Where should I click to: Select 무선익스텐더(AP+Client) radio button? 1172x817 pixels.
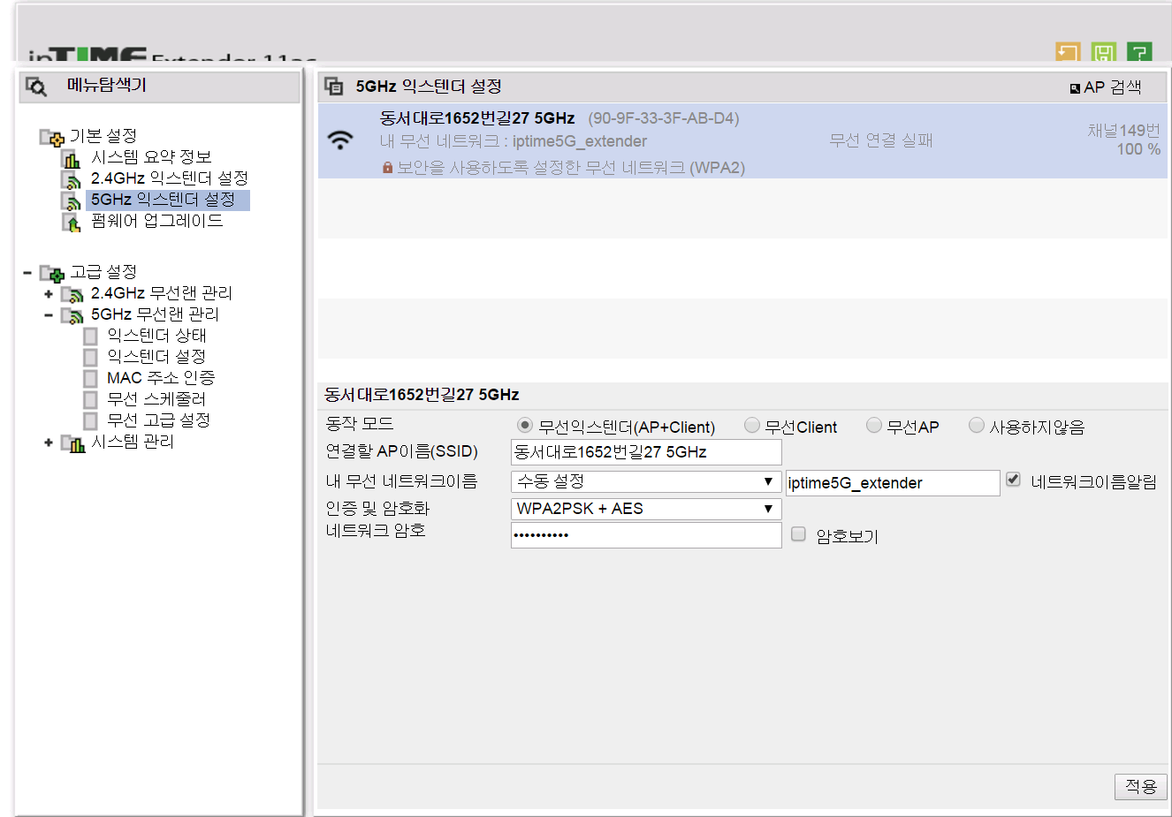point(524,426)
